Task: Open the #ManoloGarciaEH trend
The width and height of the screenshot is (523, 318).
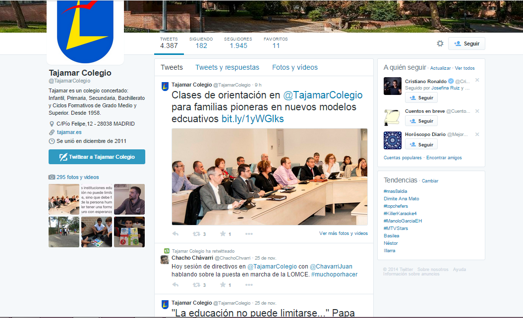Action: (x=403, y=221)
